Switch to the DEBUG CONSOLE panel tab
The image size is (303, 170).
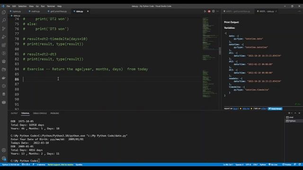pos(40,113)
